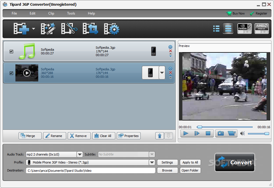274x188 pixels.
Task: Click phone profile button in second row
Action: click(150, 73)
